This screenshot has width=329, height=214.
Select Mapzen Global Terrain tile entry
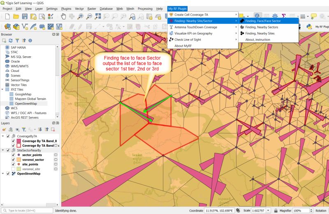(30, 99)
